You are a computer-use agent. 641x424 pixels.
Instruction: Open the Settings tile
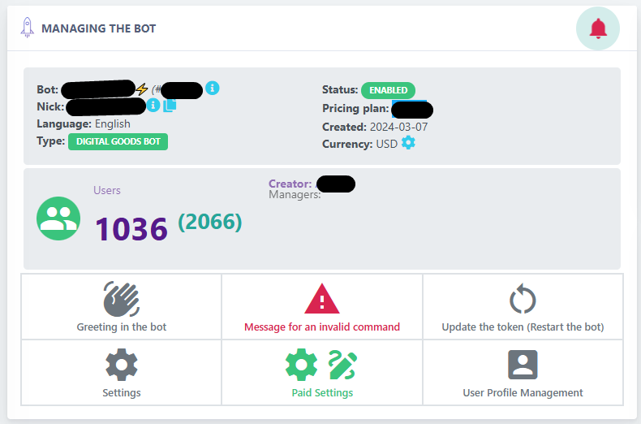[122, 373]
